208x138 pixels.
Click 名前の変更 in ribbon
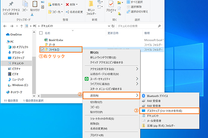click(74, 12)
